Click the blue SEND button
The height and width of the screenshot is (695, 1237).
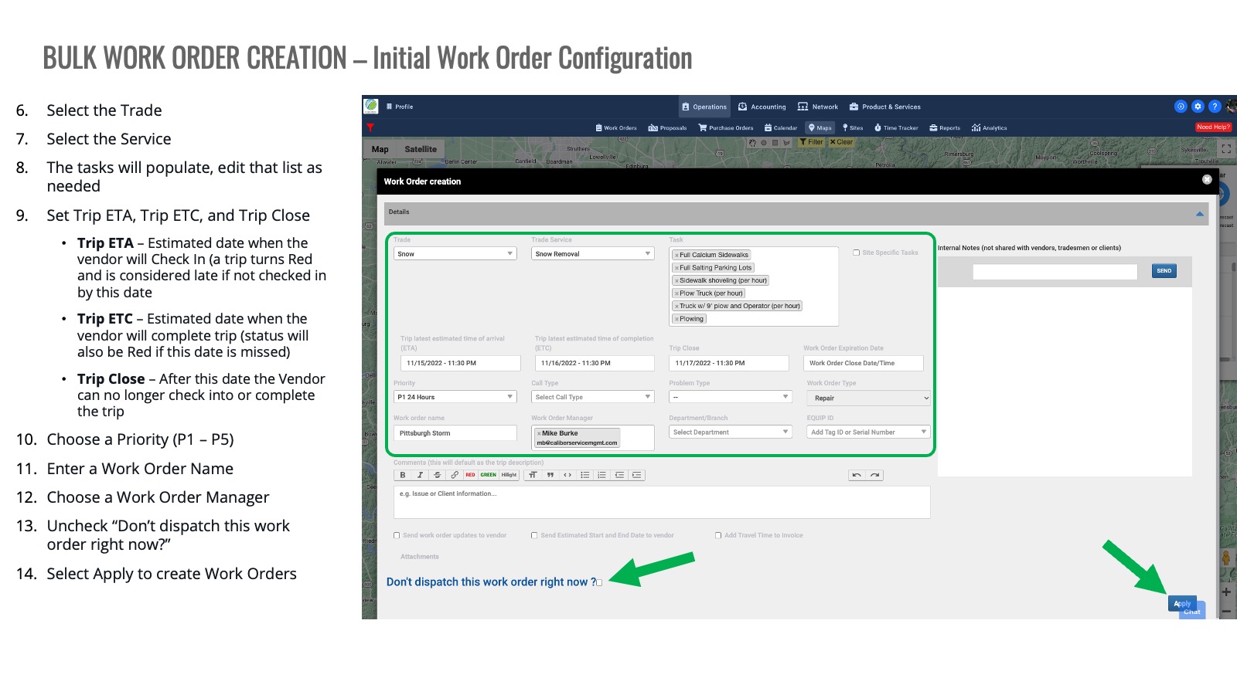pyautogui.click(x=1164, y=271)
